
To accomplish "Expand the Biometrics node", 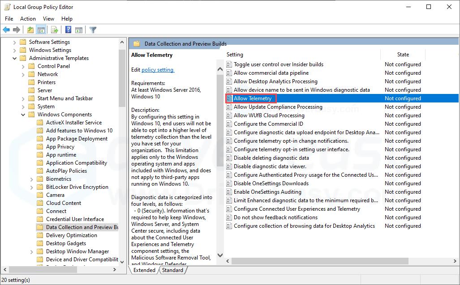I will click(x=32, y=179).
